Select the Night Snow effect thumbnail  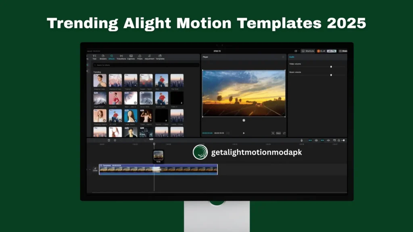click(100, 98)
